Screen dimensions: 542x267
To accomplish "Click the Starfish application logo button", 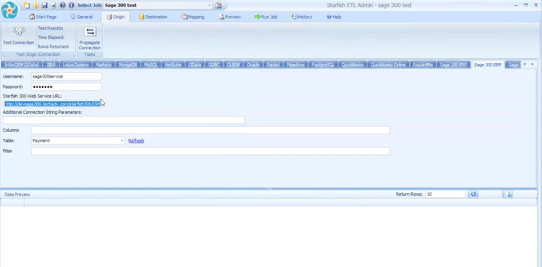I will (x=10, y=10).
